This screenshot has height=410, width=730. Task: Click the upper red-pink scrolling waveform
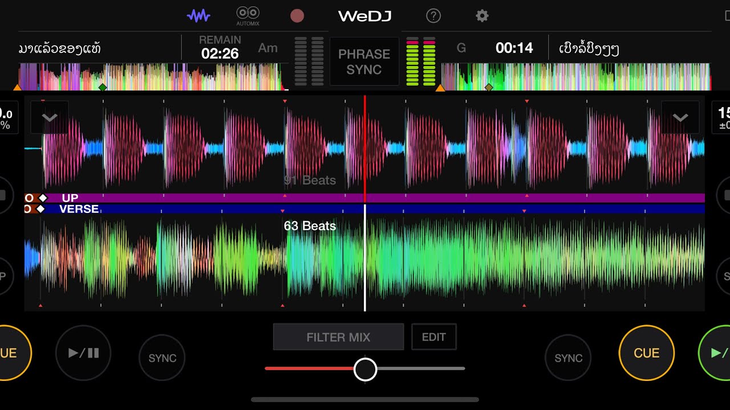(x=364, y=148)
